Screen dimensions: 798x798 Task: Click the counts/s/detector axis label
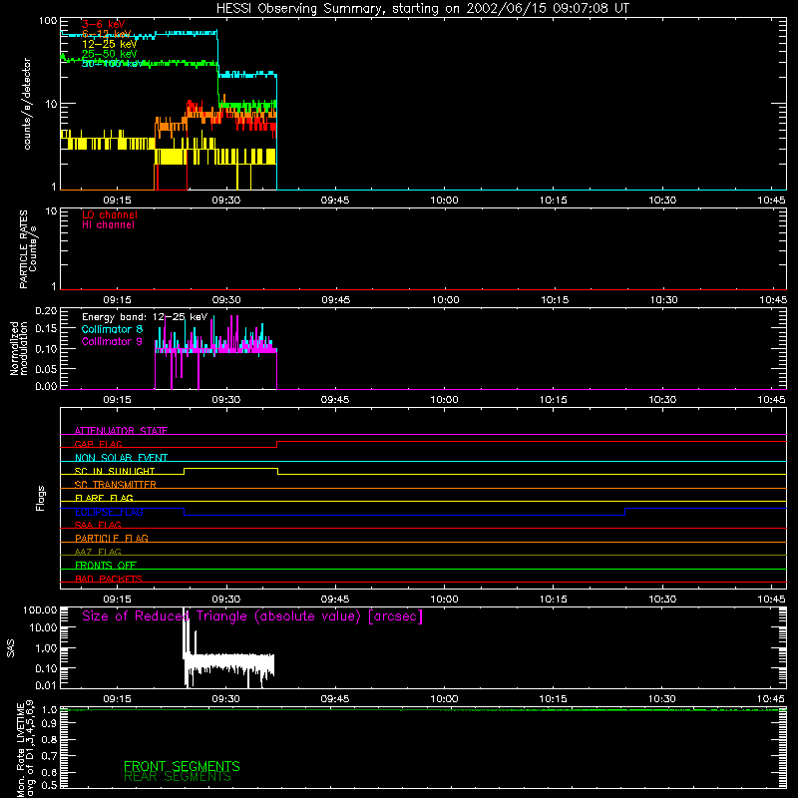click(x=27, y=104)
